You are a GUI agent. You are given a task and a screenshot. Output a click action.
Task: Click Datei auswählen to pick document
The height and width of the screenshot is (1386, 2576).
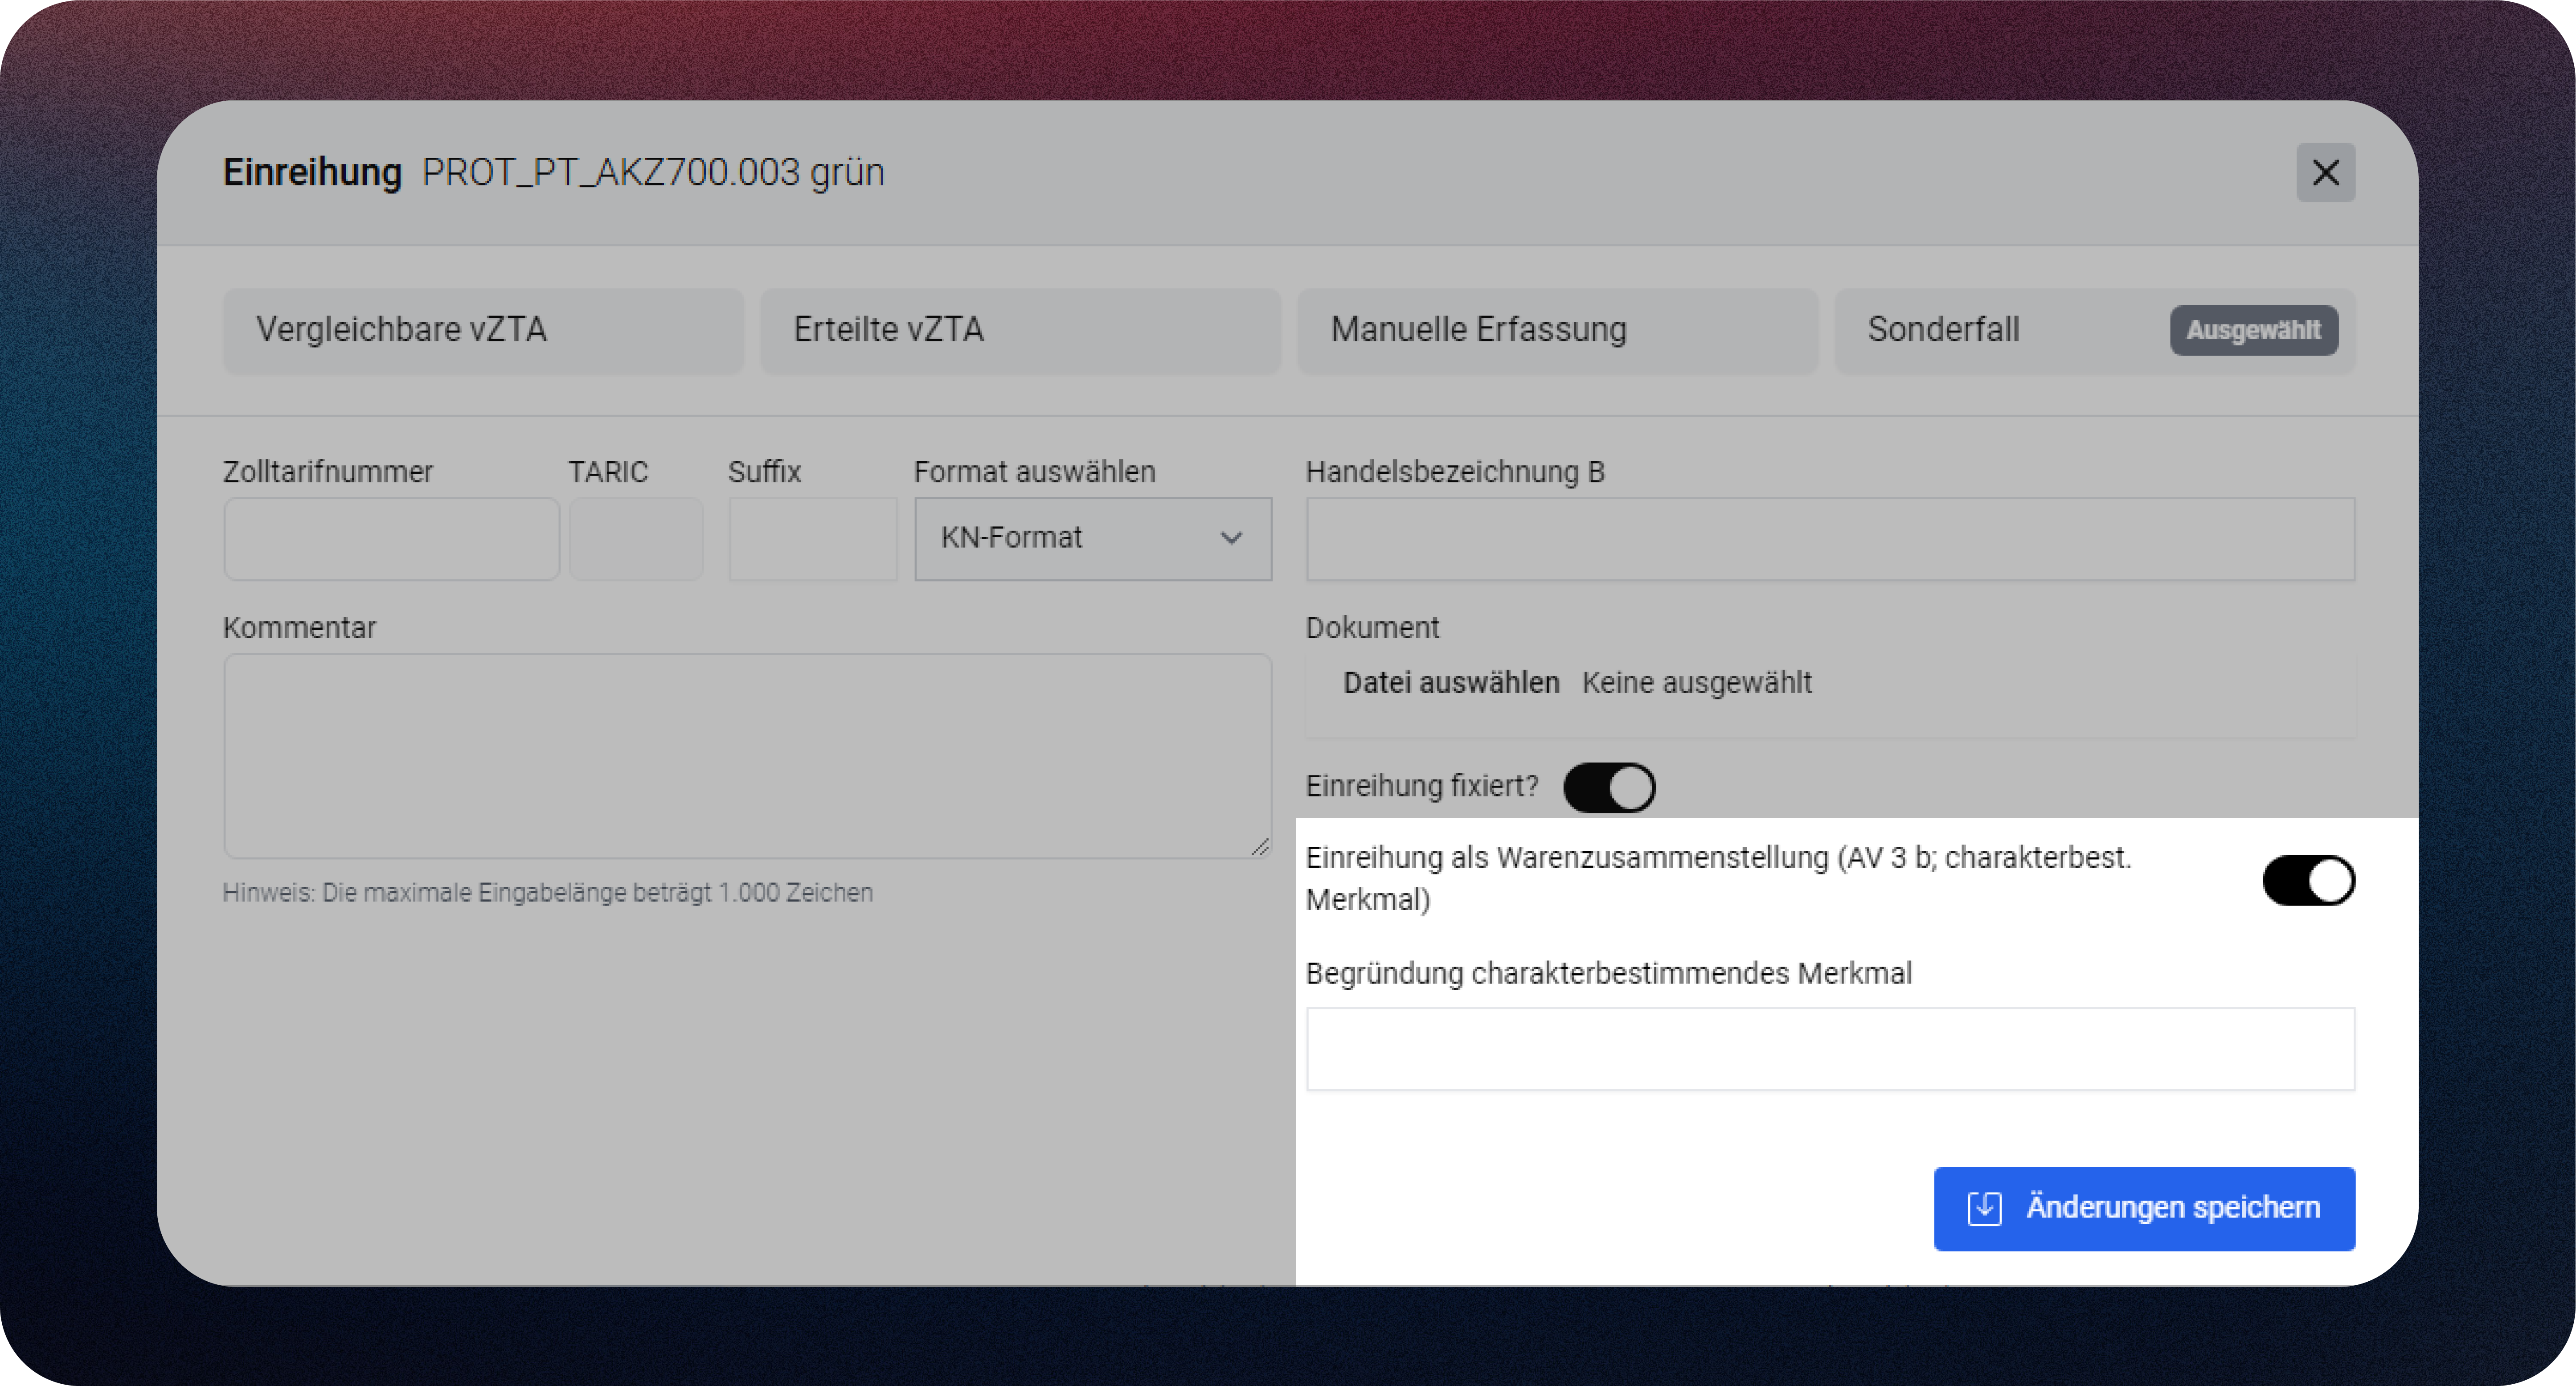click(x=1450, y=683)
